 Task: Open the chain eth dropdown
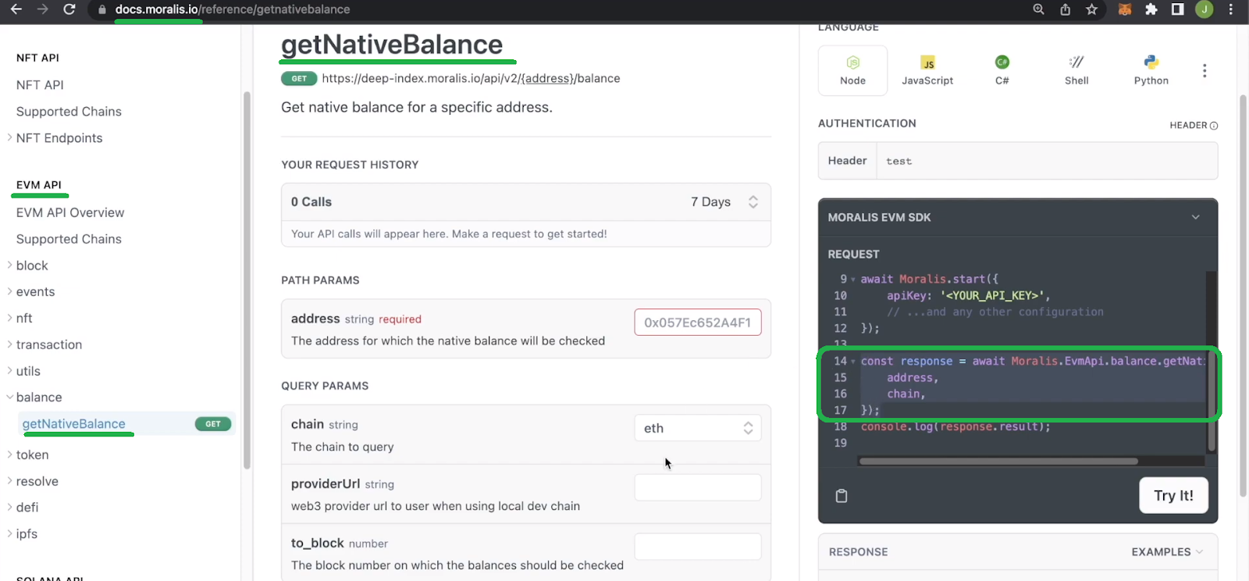(698, 428)
